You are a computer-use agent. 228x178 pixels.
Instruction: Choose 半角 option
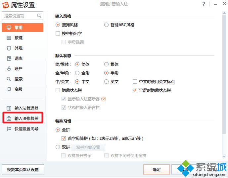coord(106,73)
